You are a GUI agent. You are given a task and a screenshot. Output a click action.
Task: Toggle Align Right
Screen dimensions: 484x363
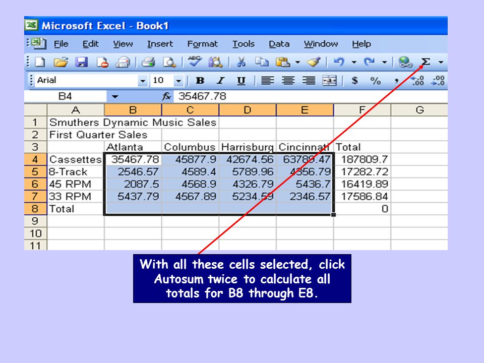(x=309, y=81)
